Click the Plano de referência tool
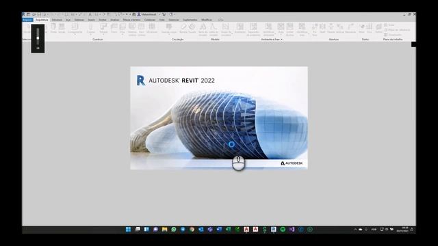 click(397, 30)
